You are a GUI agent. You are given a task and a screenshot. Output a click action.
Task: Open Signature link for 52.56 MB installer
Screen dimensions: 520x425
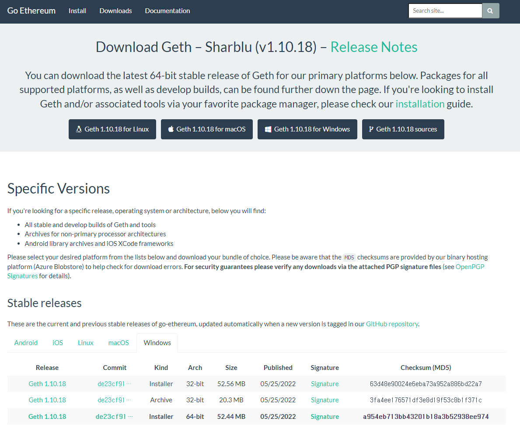pyautogui.click(x=325, y=384)
